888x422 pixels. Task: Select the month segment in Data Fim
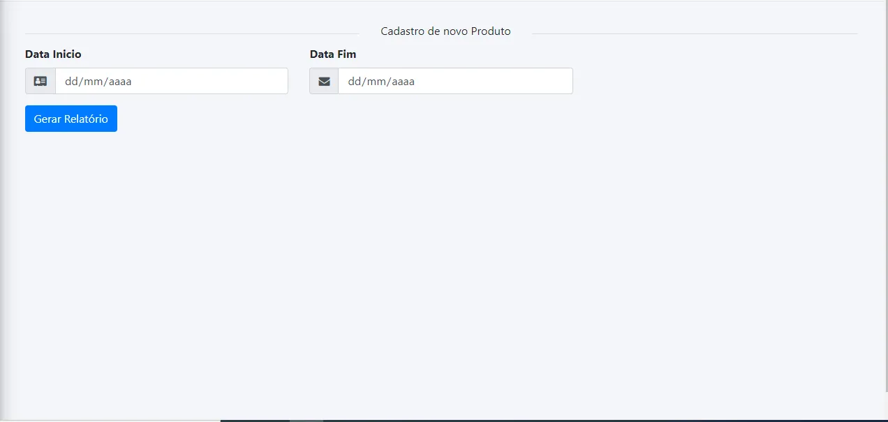377,82
